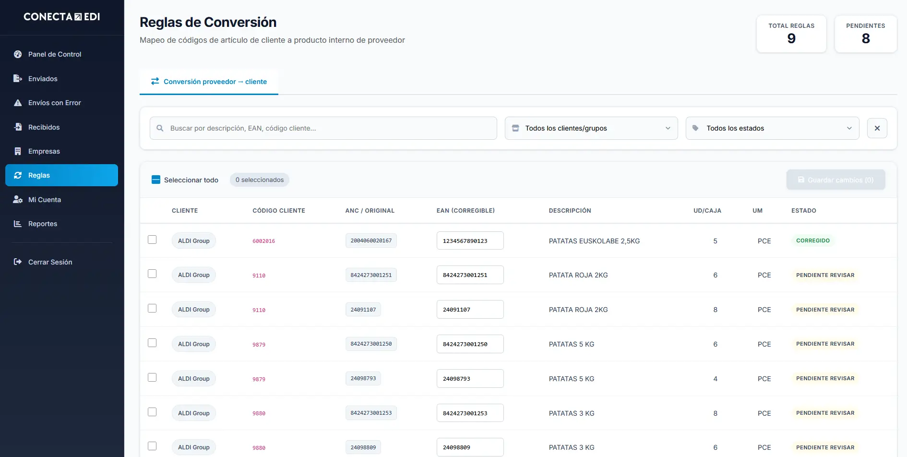Click the Panel de Control gauge icon

click(18, 54)
